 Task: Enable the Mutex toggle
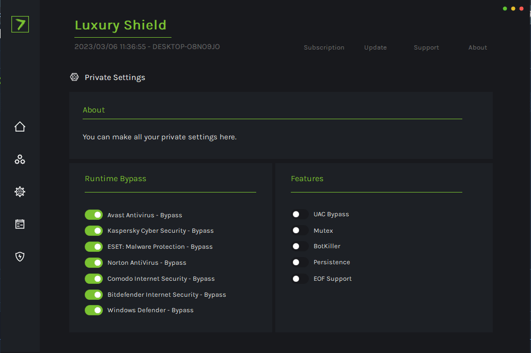click(x=300, y=231)
